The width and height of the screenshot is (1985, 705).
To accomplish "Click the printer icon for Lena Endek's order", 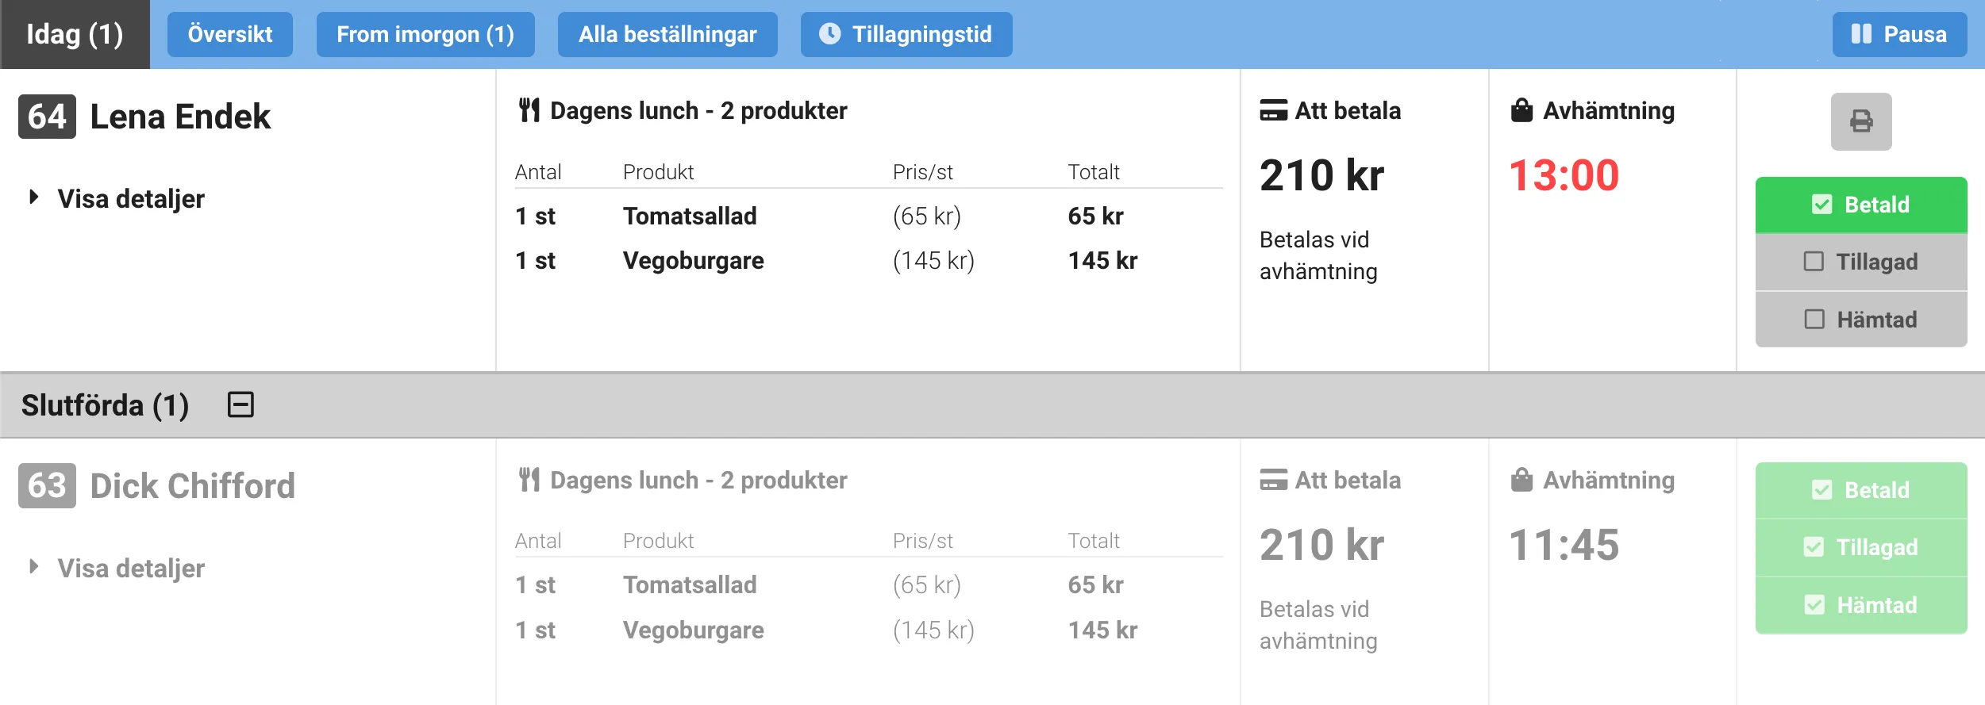I will click(x=1863, y=121).
